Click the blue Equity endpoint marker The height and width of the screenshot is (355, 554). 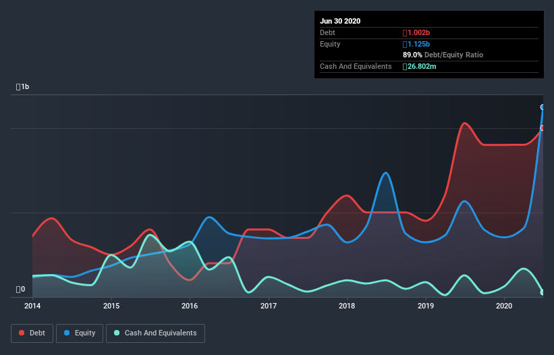543,107
